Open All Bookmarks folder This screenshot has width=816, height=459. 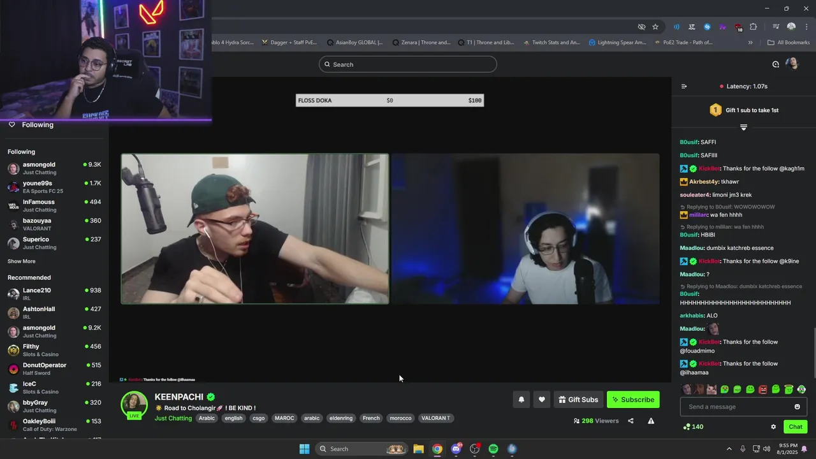click(x=789, y=43)
